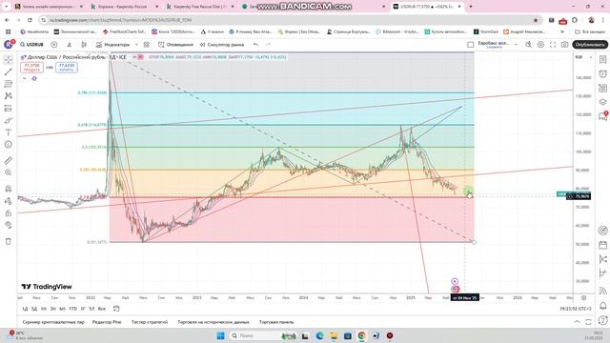Viewport: 610px width, 343px height.
Task: Open quick search magnifier in toolbar
Action: pyautogui.click(x=528, y=45)
